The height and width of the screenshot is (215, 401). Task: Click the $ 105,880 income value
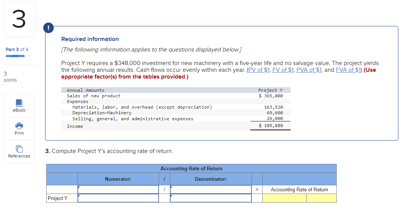click(x=271, y=126)
